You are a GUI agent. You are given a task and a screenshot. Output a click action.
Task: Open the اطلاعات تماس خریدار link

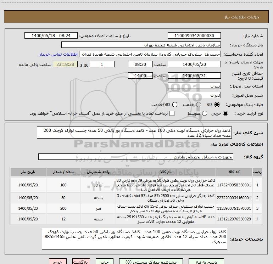click(x=58, y=54)
